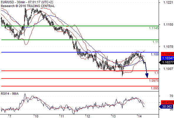Click the 1.1221 price axis label
This screenshot has height=118, width=174.
coord(168,2)
